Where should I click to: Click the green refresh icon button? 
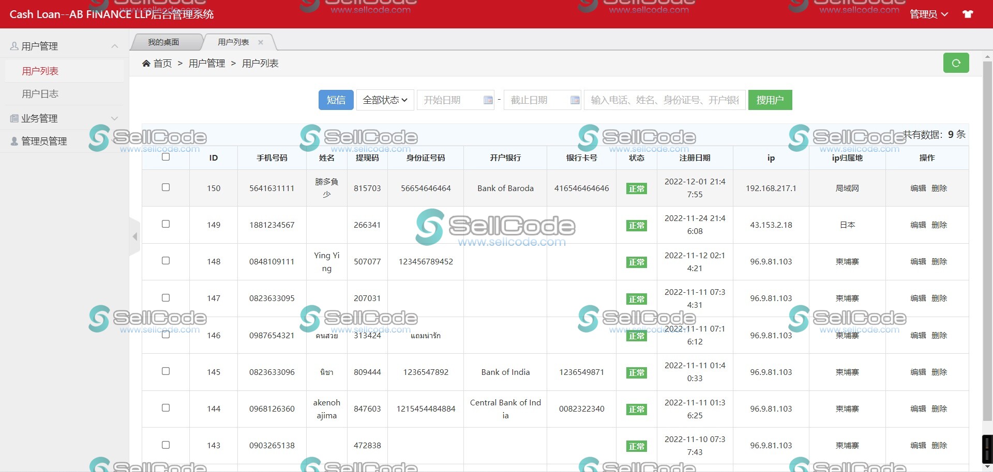click(x=956, y=63)
